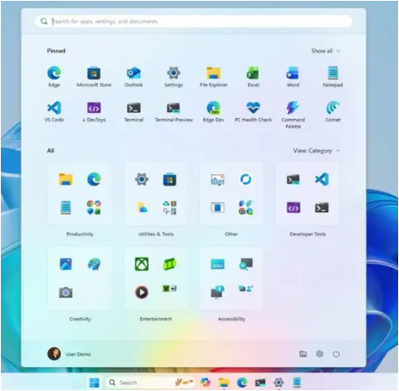Open VS Code icon in Developer Tools category
The height and width of the screenshot is (391, 399).
point(322,179)
